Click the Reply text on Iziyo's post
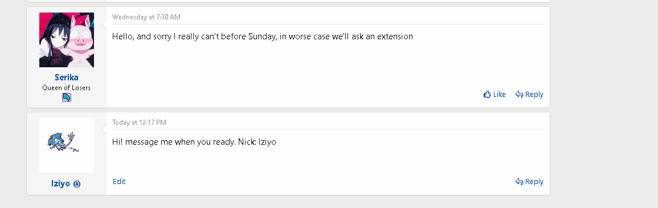This screenshot has height=208, width=658. (x=534, y=182)
